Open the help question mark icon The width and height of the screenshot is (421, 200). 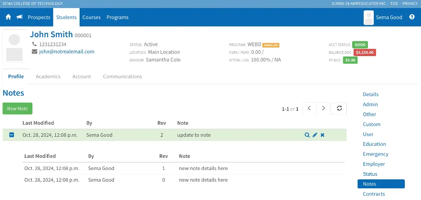click(x=412, y=17)
